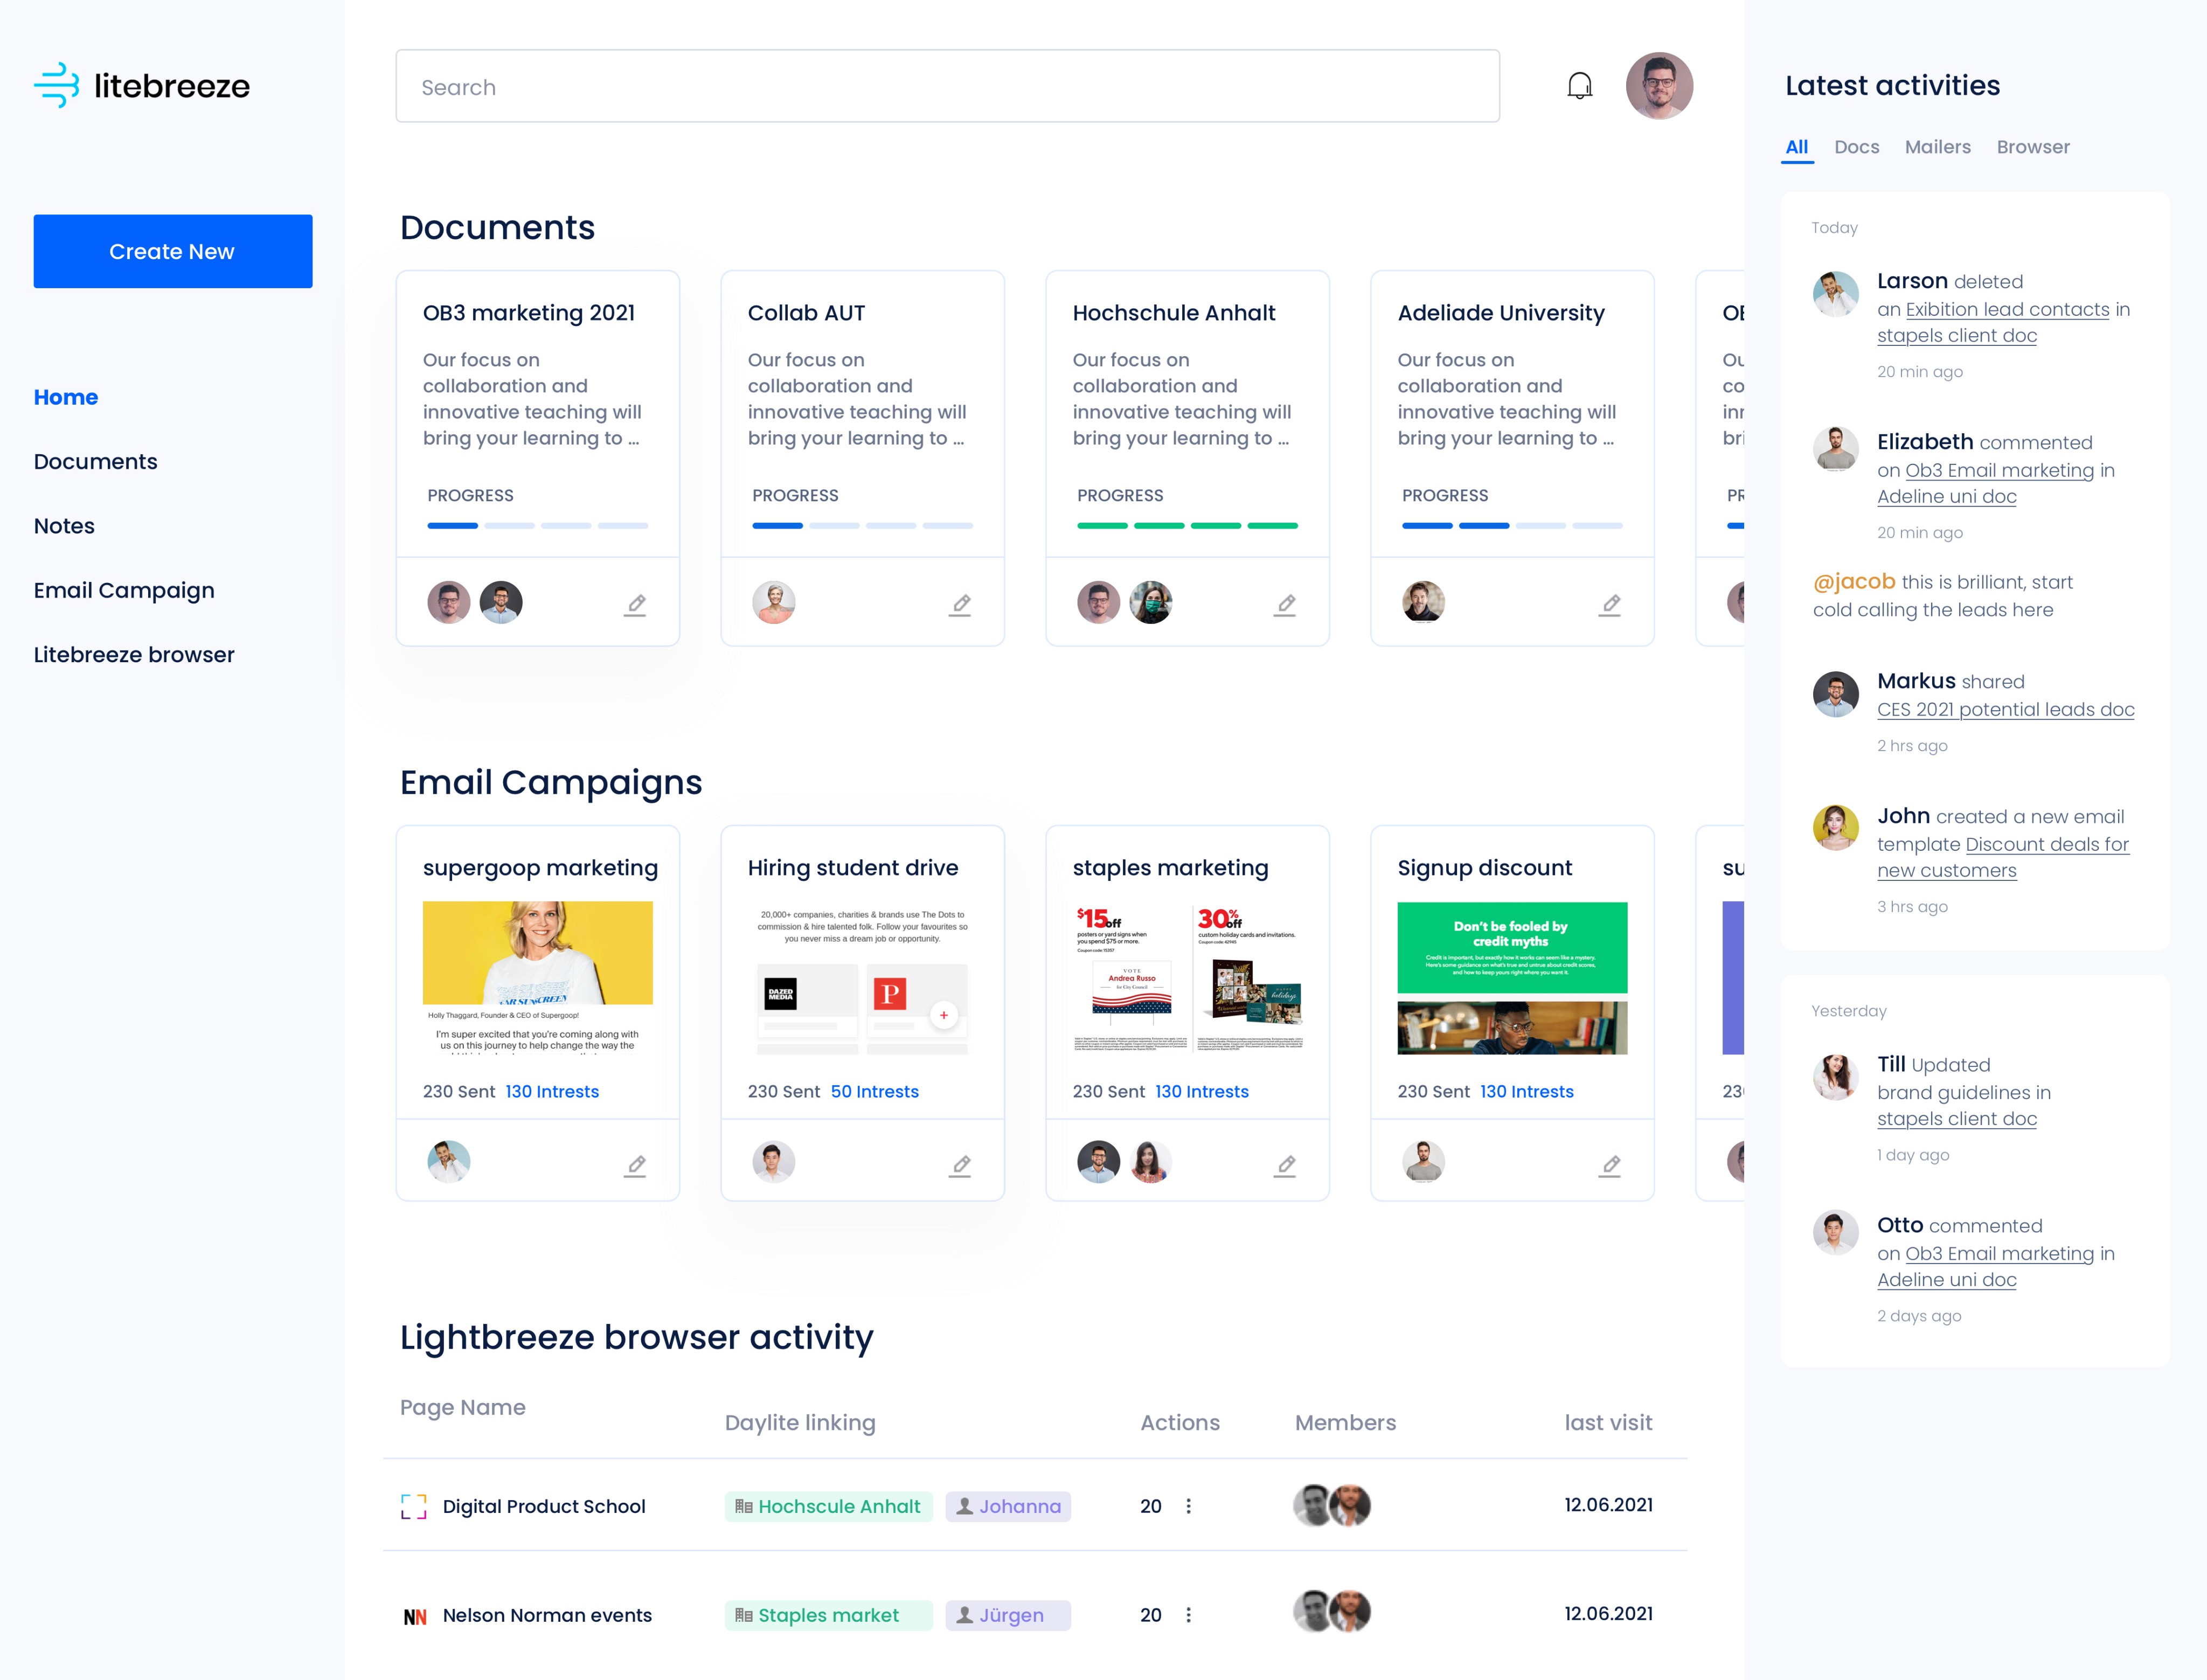Click into the Search field
Image resolution: width=2207 pixels, height=1680 pixels.
(946, 87)
